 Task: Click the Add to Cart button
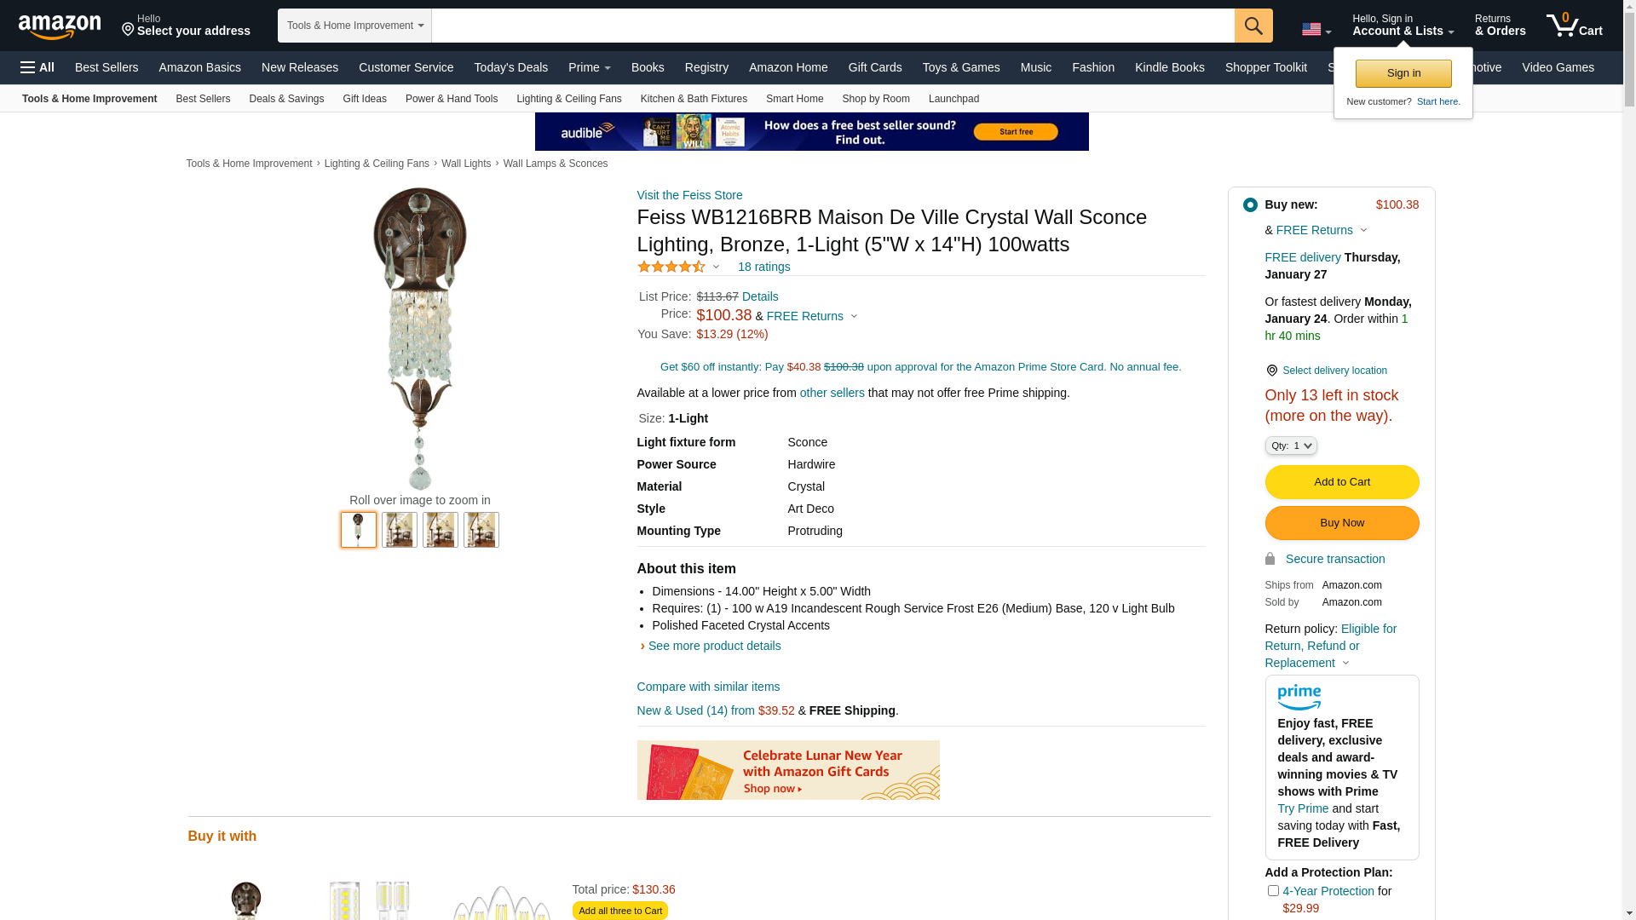[x=1342, y=482]
